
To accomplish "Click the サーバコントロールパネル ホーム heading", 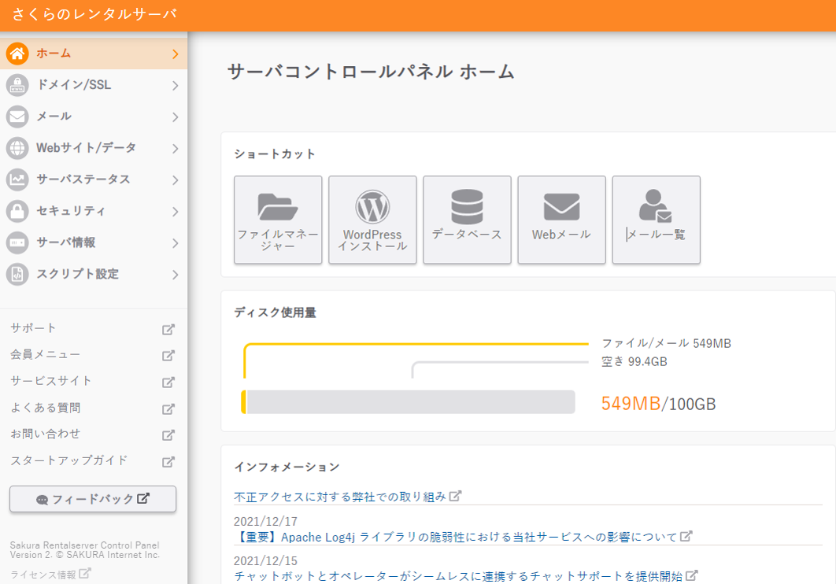I will pyautogui.click(x=371, y=72).
